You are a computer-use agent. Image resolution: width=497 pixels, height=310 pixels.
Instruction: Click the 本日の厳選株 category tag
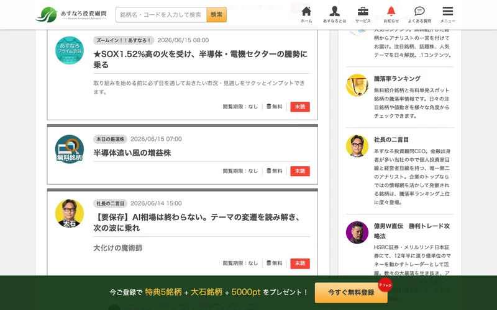(x=110, y=139)
